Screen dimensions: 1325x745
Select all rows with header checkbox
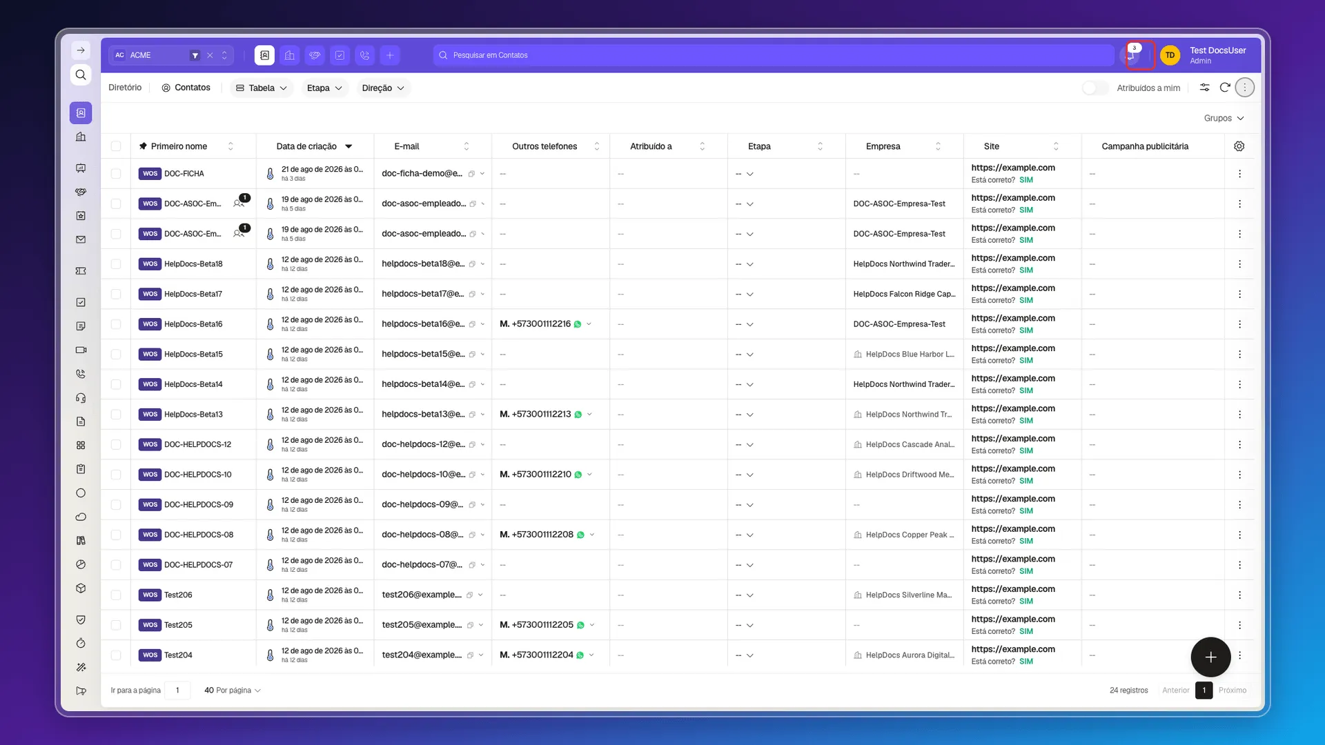116,146
